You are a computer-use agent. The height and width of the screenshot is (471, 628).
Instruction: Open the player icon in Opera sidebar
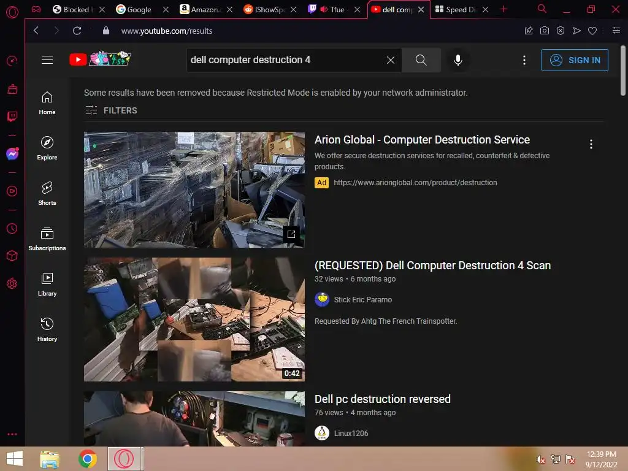click(12, 191)
